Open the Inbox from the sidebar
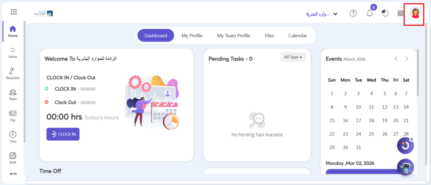Viewport: 431px width, 185px height. [x=13, y=52]
